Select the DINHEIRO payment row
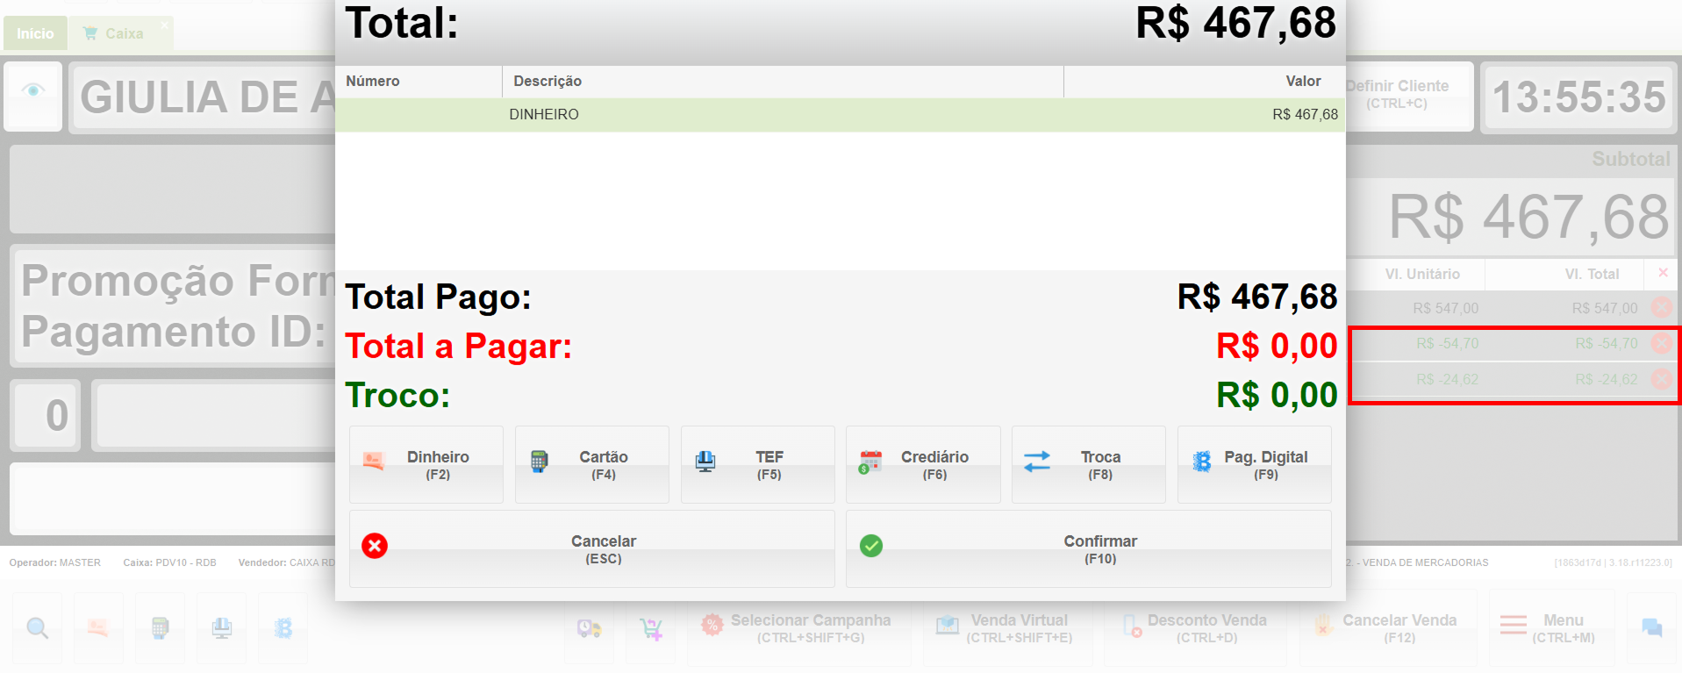The image size is (1682, 673). (x=840, y=115)
